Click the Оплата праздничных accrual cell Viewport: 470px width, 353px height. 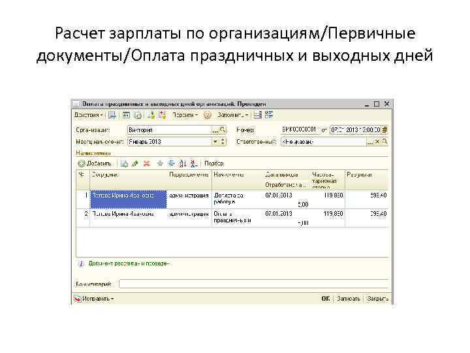click(x=238, y=218)
